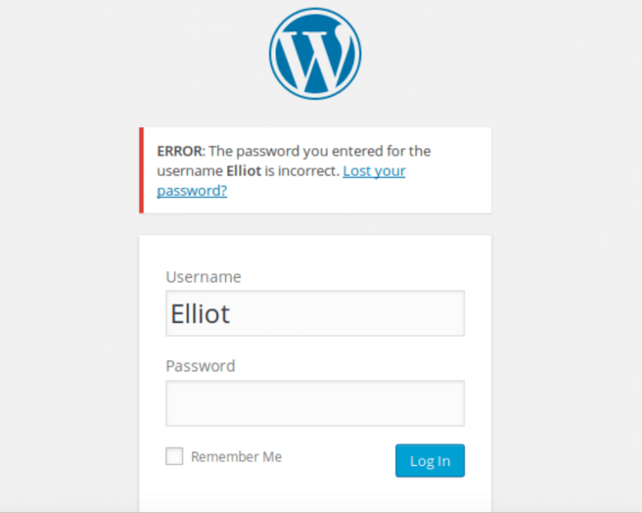Enable the Remember Me checkbox
The height and width of the screenshot is (513, 642).
pyautogui.click(x=174, y=456)
